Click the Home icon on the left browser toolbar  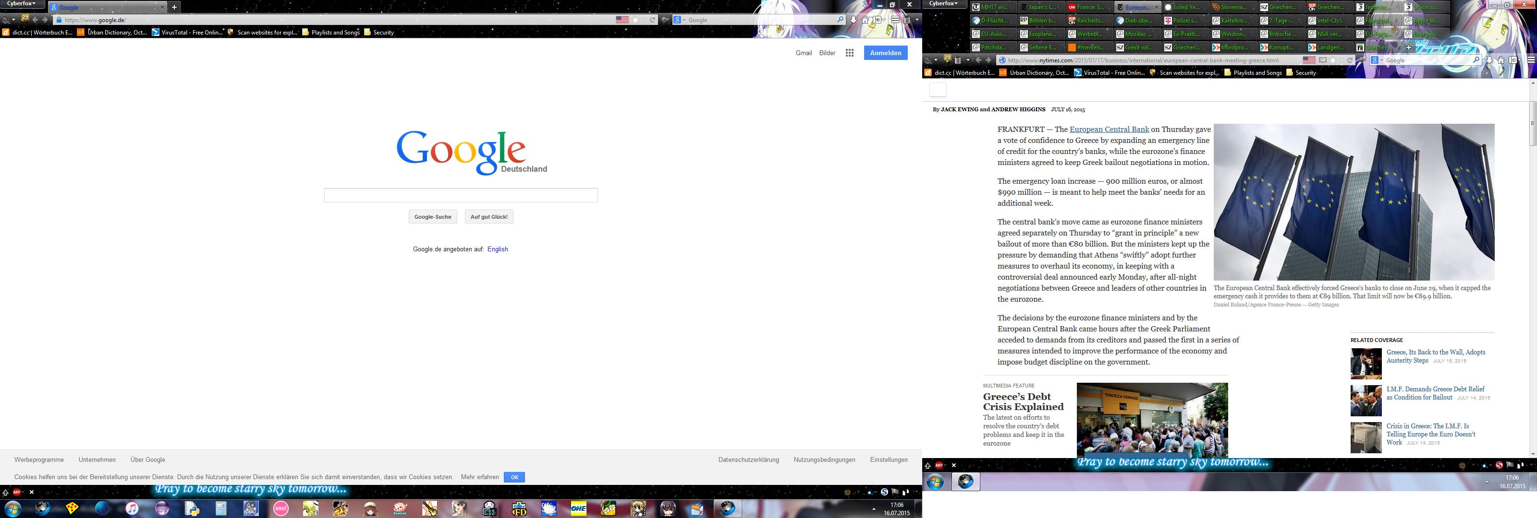pyautogui.click(x=865, y=20)
